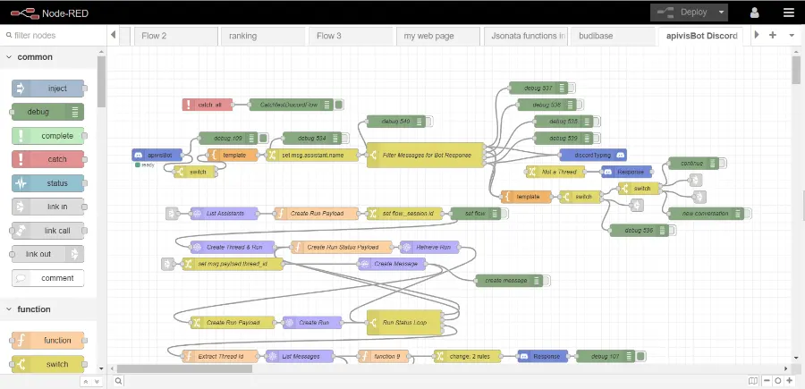Screen dimensions: 805x389
Task: Select the inject node in palette
Action: [x=48, y=89]
